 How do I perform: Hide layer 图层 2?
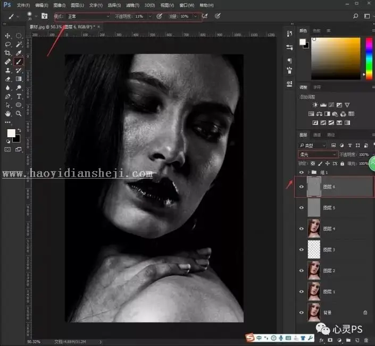(302, 271)
